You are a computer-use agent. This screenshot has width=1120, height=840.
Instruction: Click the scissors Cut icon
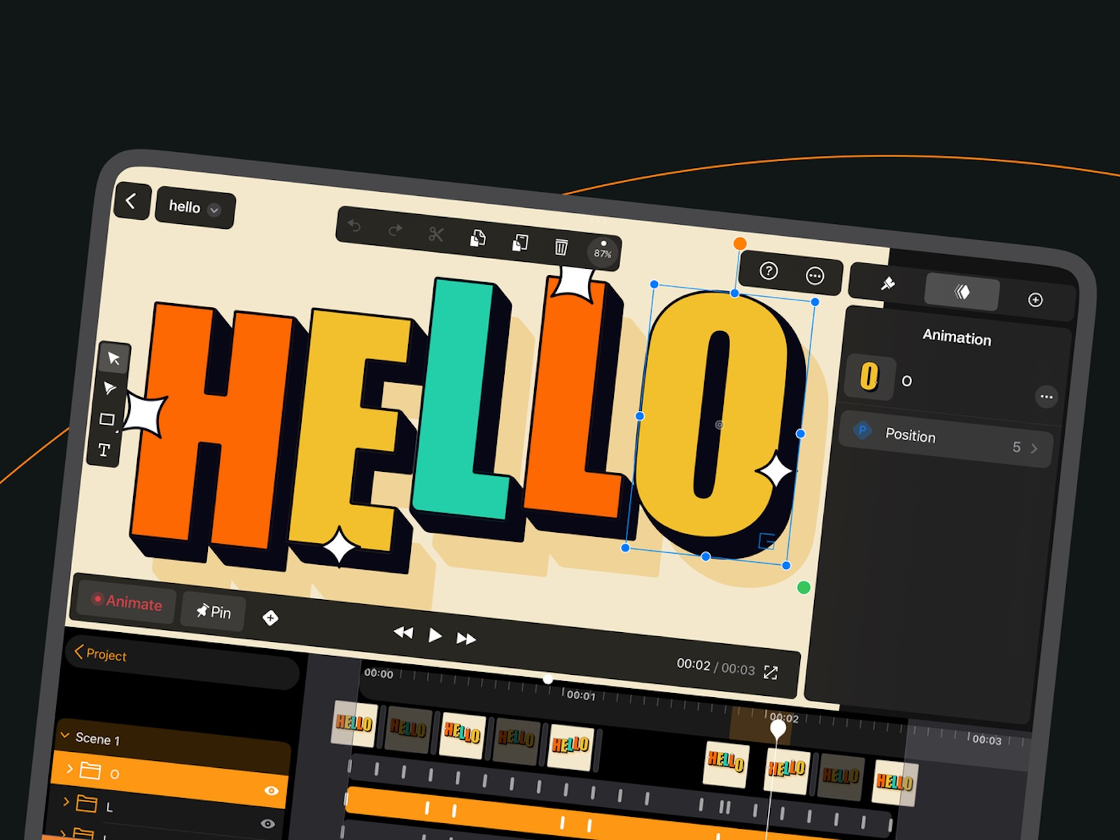pyautogui.click(x=436, y=234)
